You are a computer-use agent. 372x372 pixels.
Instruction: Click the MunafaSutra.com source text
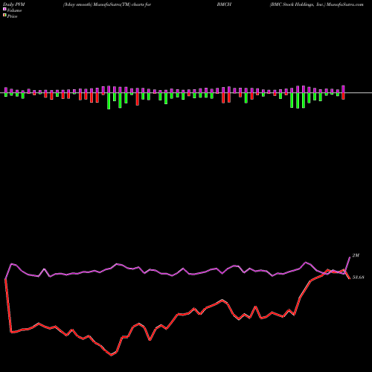345,4
